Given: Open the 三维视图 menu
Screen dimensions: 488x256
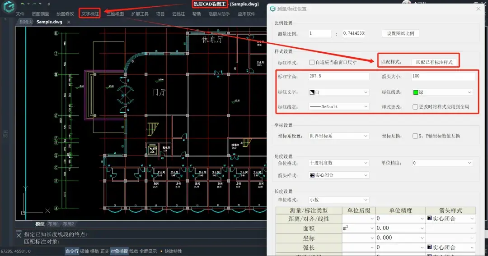Looking at the screenshot, I should pyautogui.click(x=115, y=14).
